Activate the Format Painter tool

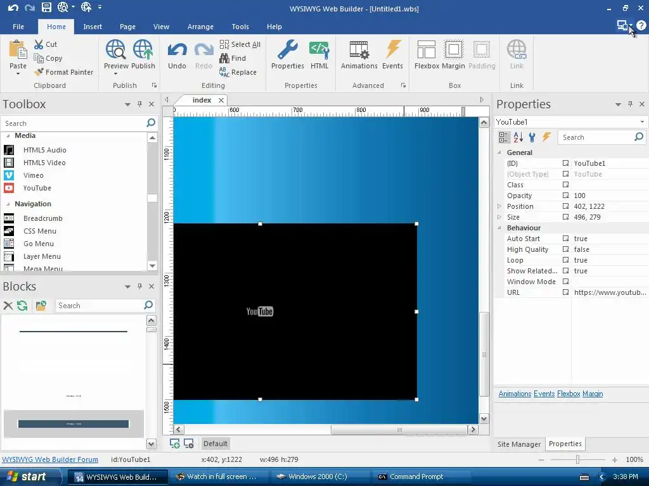(x=64, y=72)
